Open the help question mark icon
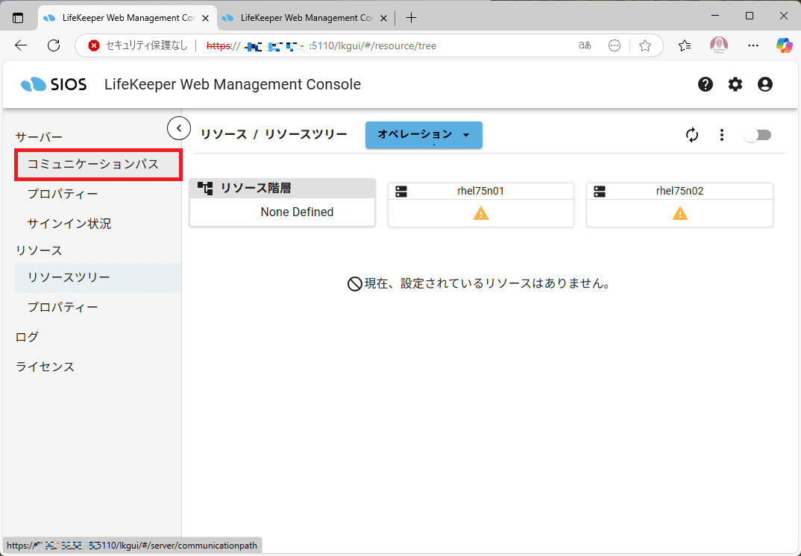801x556 pixels. (706, 84)
